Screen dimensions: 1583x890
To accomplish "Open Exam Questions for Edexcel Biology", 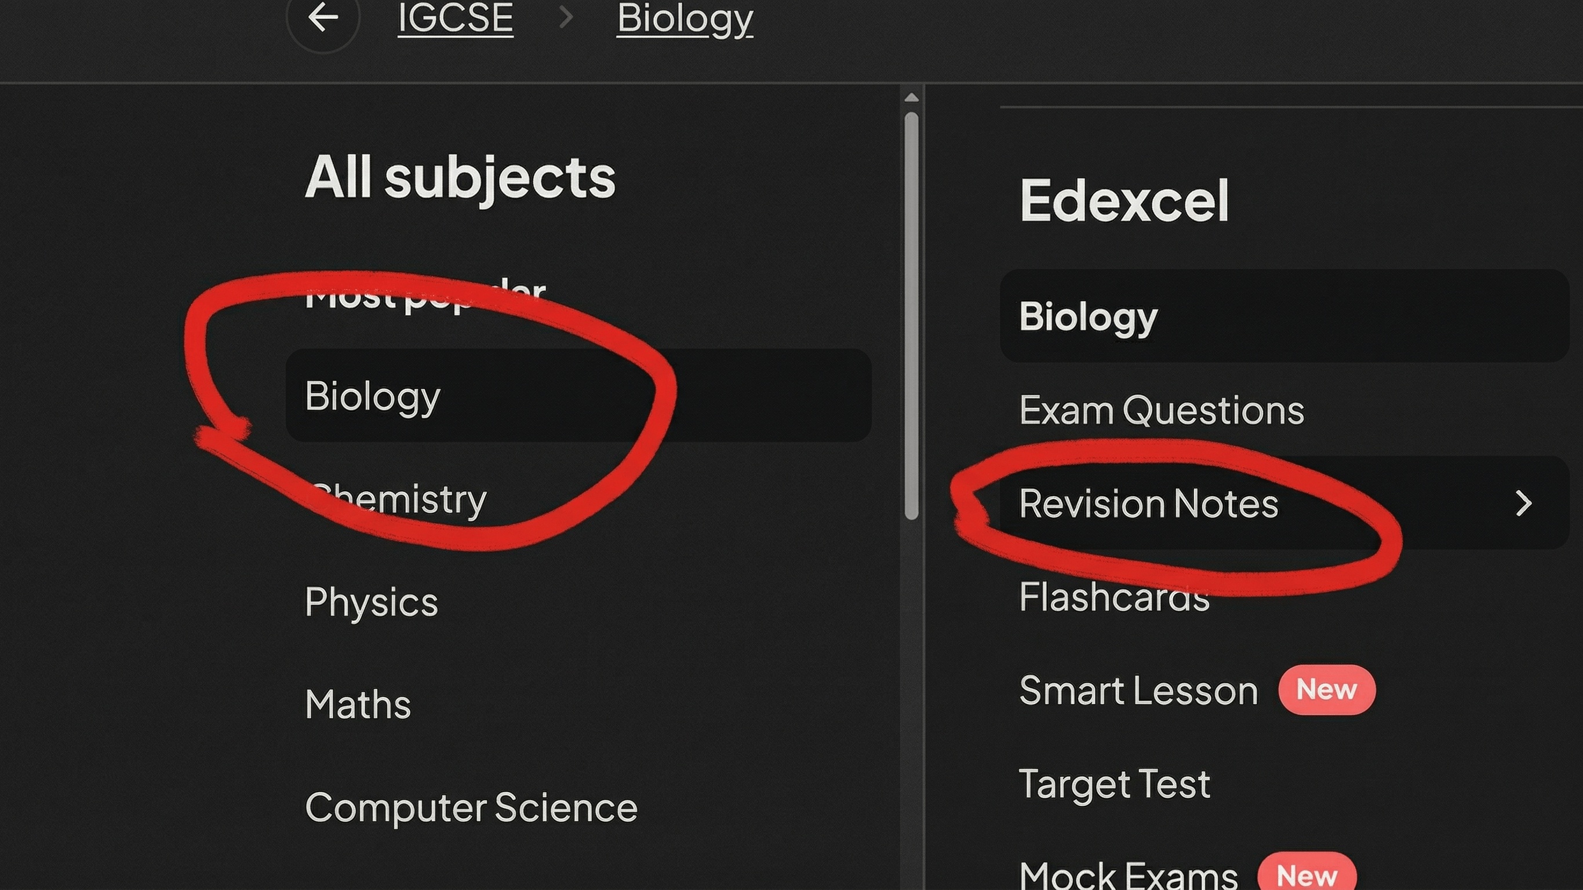I will click(x=1162, y=410).
